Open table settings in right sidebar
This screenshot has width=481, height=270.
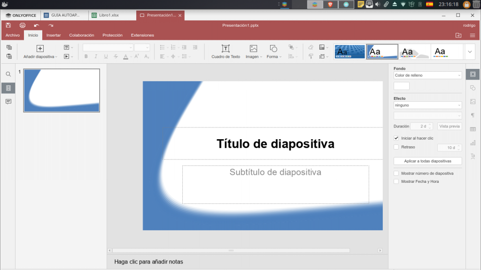point(473,129)
